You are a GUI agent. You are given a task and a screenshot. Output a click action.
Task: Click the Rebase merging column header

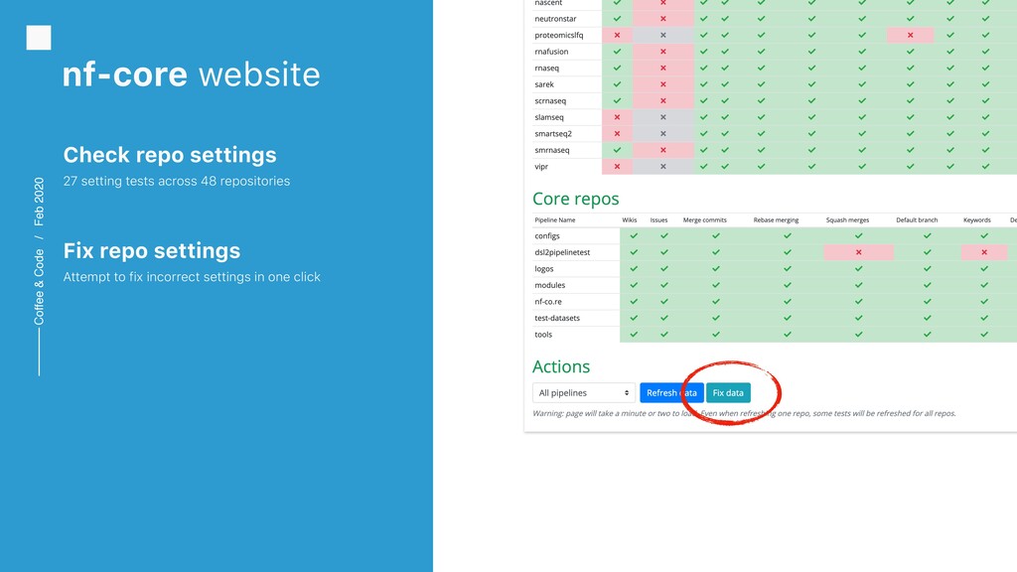(776, 219)
